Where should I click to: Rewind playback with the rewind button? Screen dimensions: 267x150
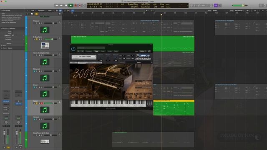(57, 5)
